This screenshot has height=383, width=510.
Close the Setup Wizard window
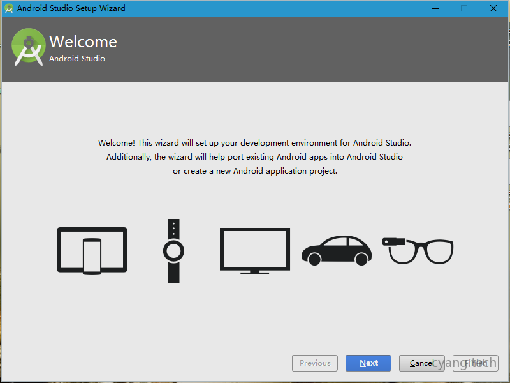493,8
